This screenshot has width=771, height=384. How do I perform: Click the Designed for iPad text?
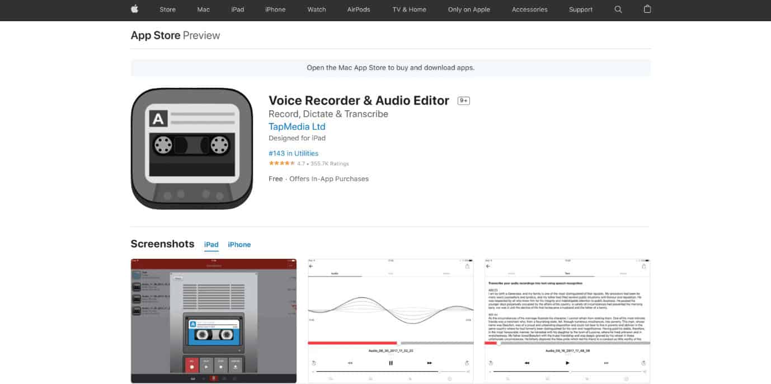point(297,138)
